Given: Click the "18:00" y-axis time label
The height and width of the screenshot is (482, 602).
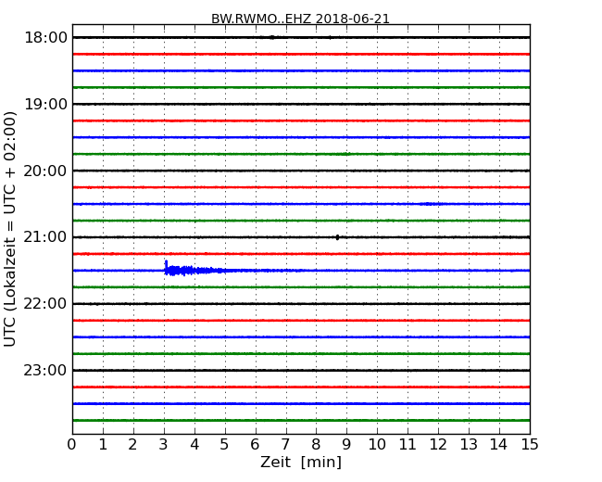Looking at the screenshot, I should click(45, 38).
